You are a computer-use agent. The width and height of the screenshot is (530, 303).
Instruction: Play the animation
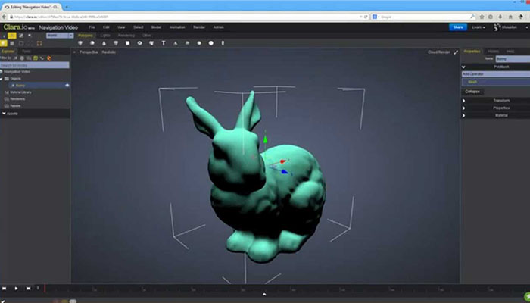click(x=16, y=289)
